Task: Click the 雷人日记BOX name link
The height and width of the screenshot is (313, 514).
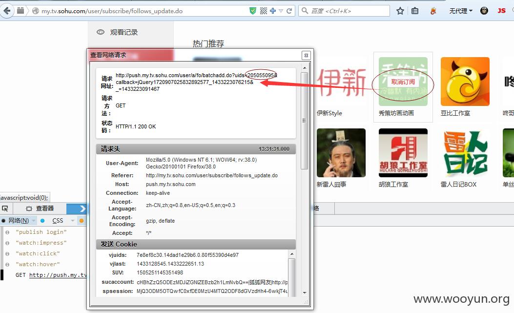Action: [x=458, y=185]
